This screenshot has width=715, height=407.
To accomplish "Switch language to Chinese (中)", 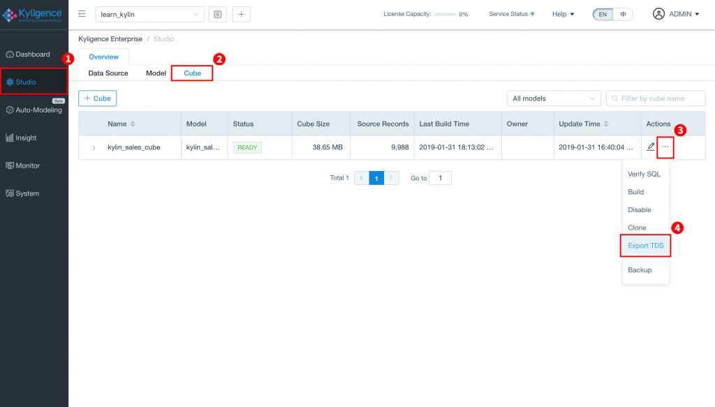I will click(x=623, y=14).
